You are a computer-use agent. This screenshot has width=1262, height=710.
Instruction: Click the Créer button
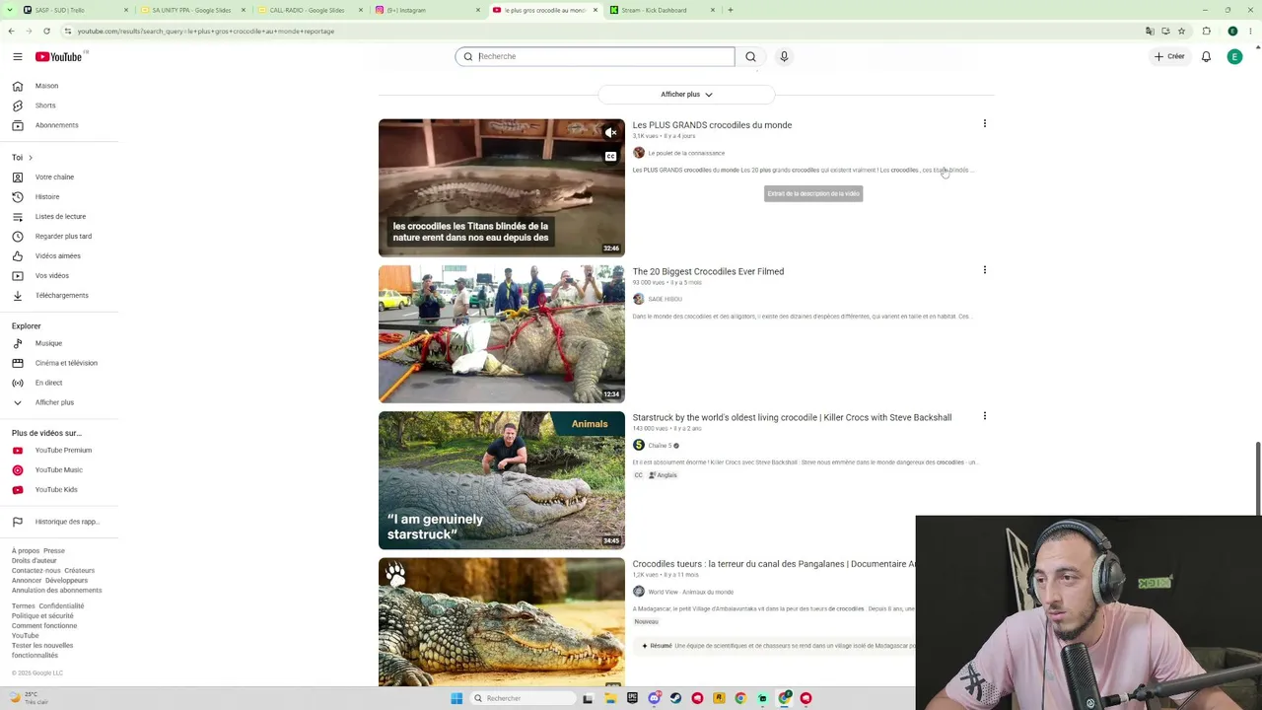pyautogui.click(x=1169, y=57)
